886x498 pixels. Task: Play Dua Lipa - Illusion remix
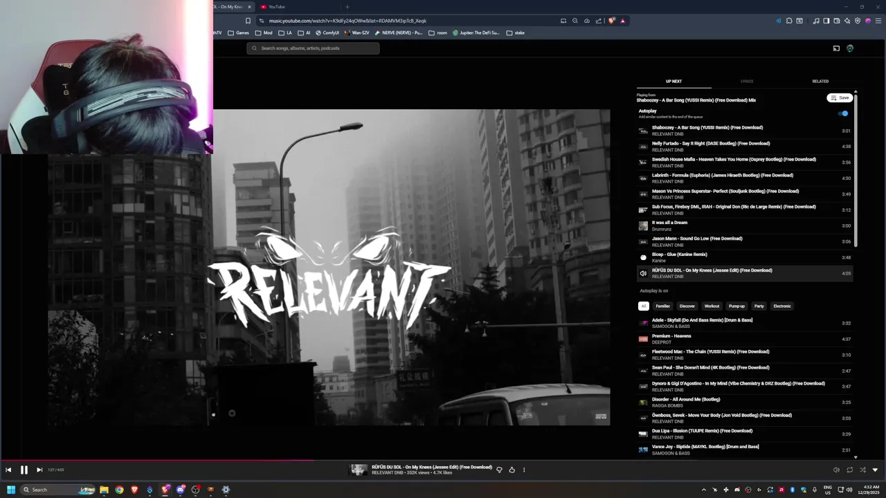pos(745,434)
